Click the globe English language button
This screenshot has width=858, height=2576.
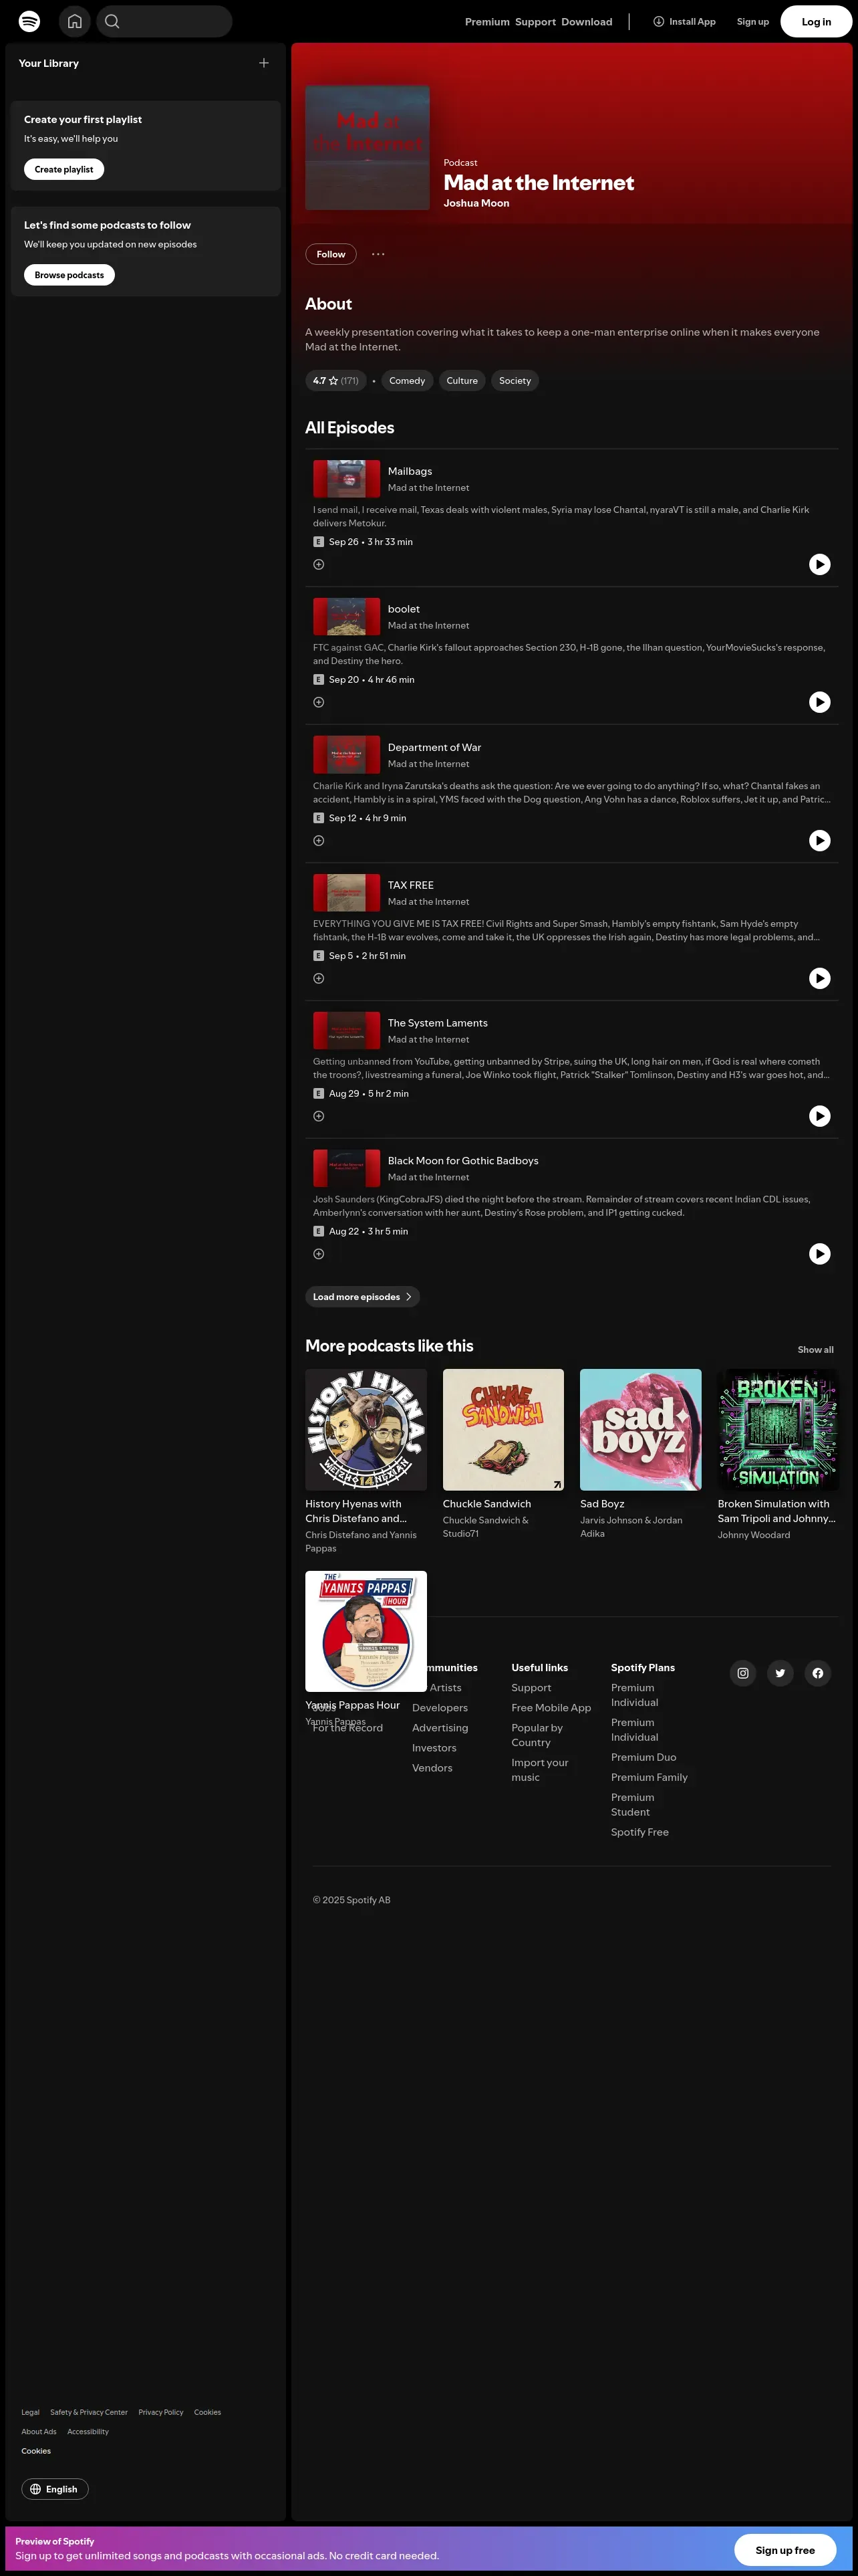55,2489
